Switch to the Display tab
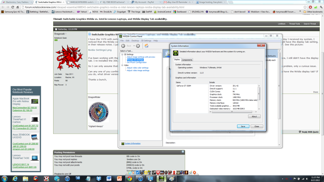The image size is (324, 182). (177, 60)
